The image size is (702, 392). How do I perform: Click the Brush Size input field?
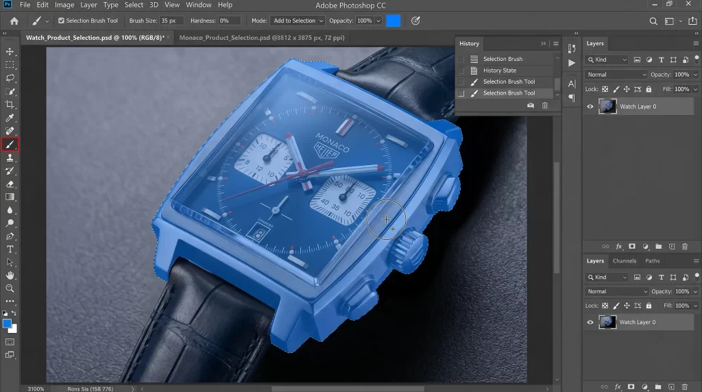tap(171, 21)
